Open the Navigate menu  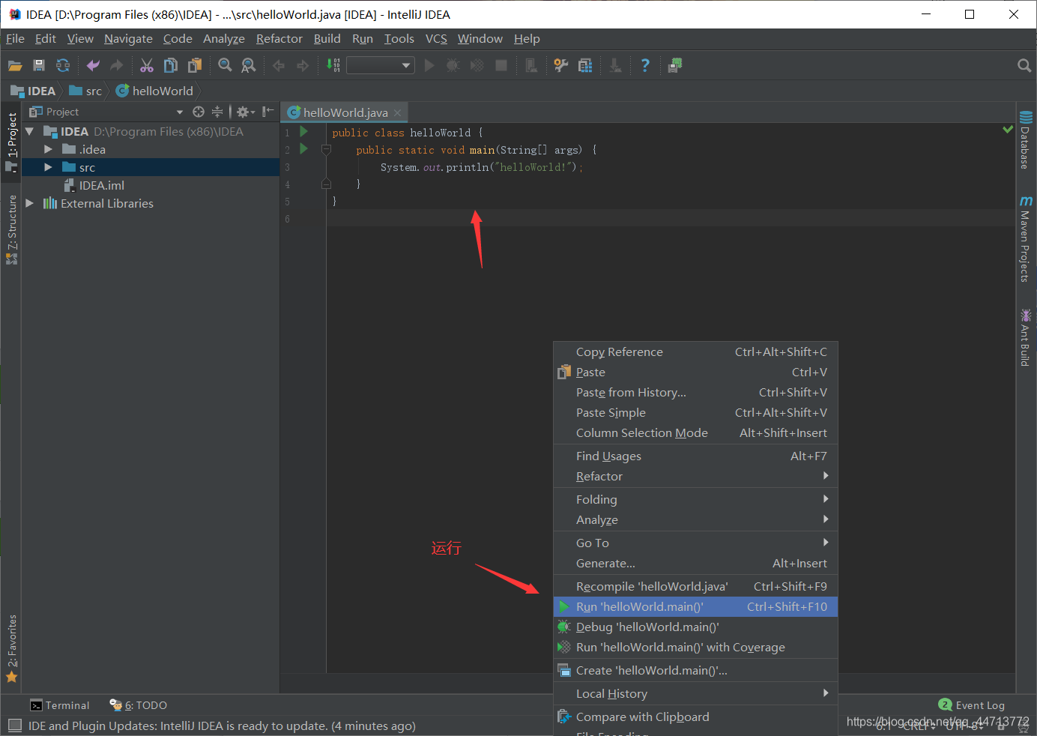coord(128,39)
